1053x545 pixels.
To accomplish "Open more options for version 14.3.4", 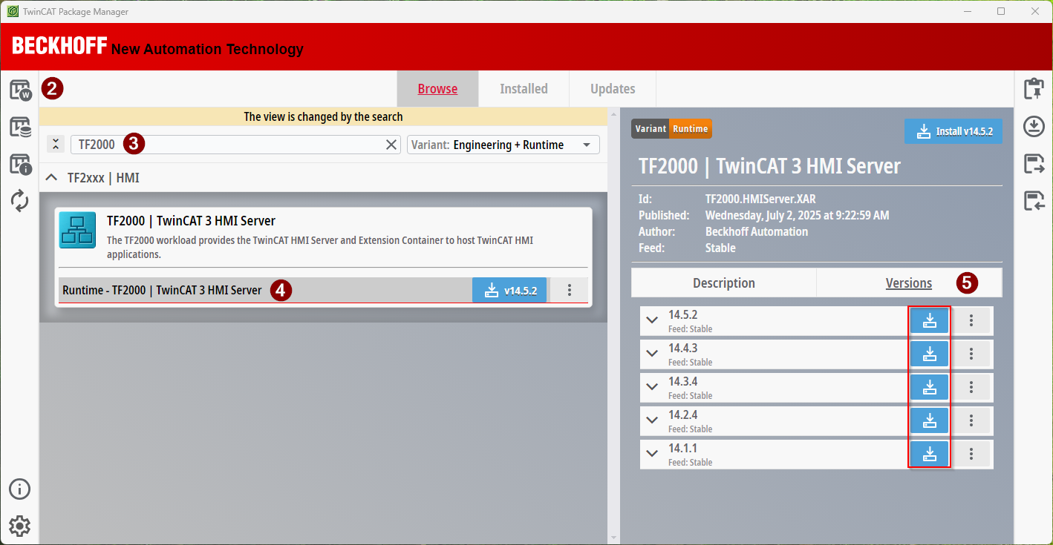I will click(x=971, y=388).
